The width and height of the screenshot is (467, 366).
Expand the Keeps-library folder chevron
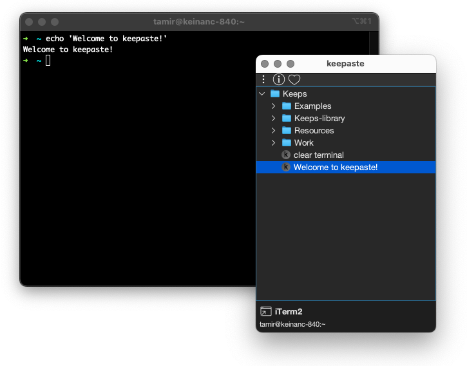273,119
